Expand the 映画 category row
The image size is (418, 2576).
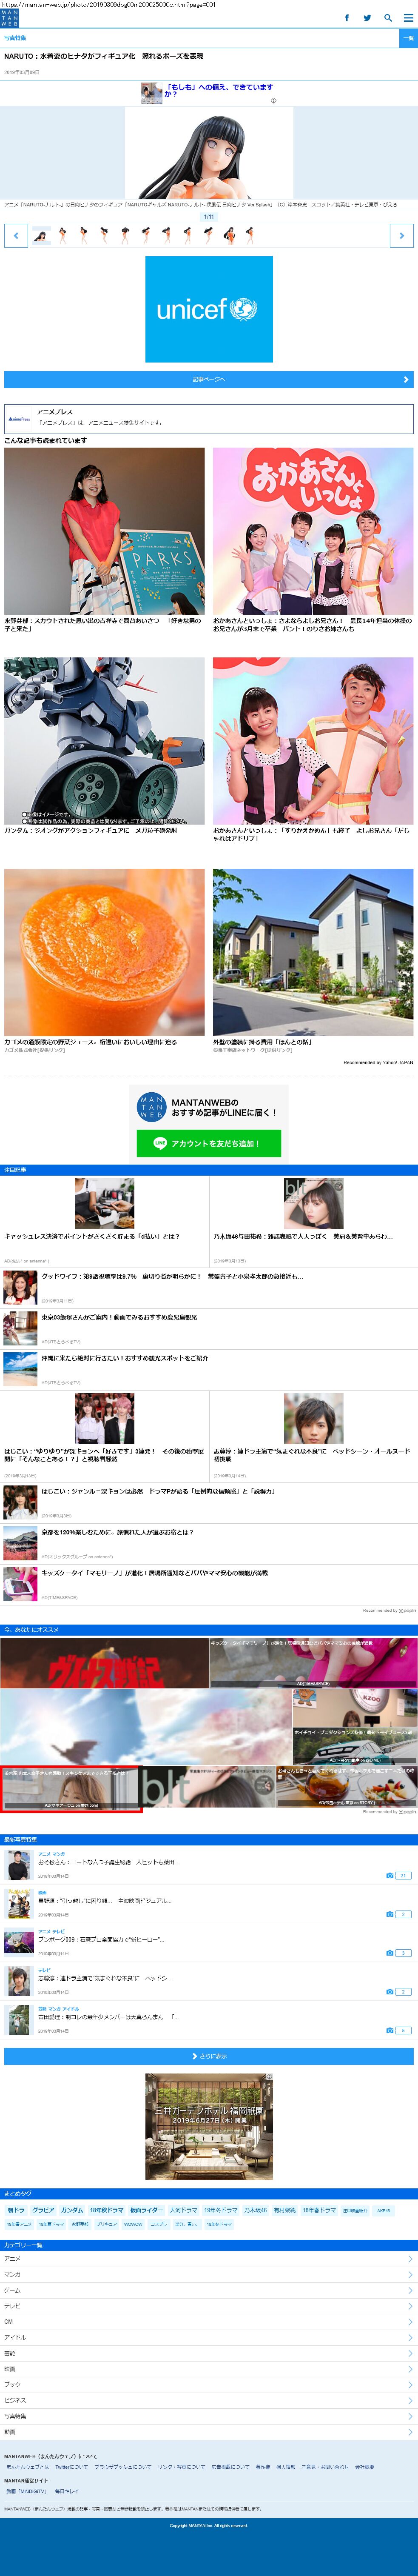[209, 2369]
